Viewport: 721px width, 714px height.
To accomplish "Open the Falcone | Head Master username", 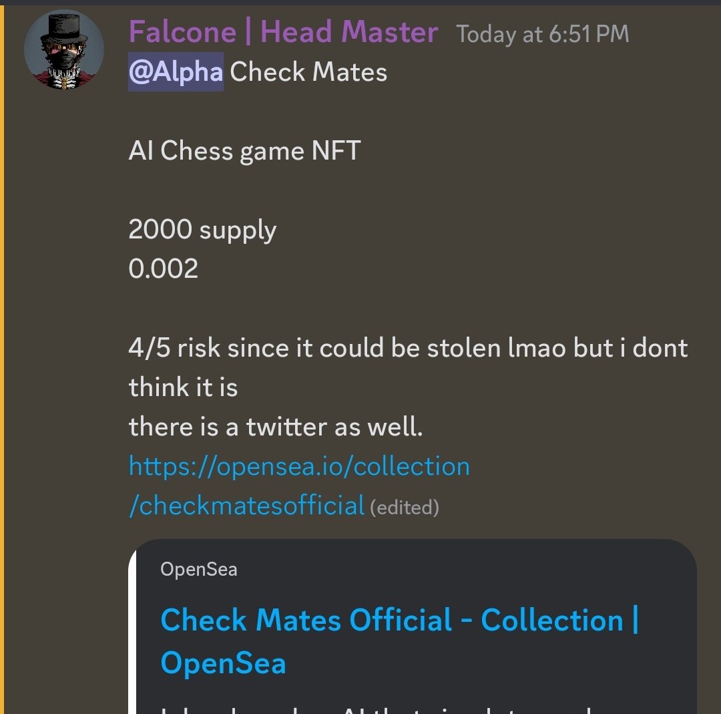I will point(283,32).
